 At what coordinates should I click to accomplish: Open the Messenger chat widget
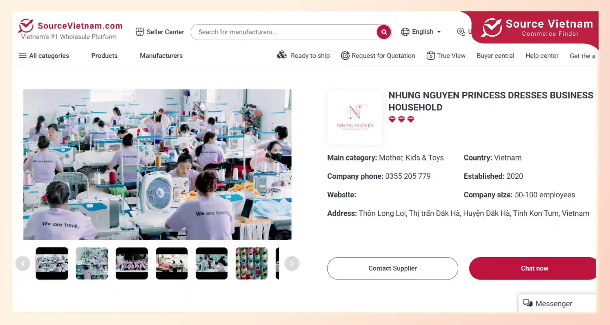pos(557,303)
